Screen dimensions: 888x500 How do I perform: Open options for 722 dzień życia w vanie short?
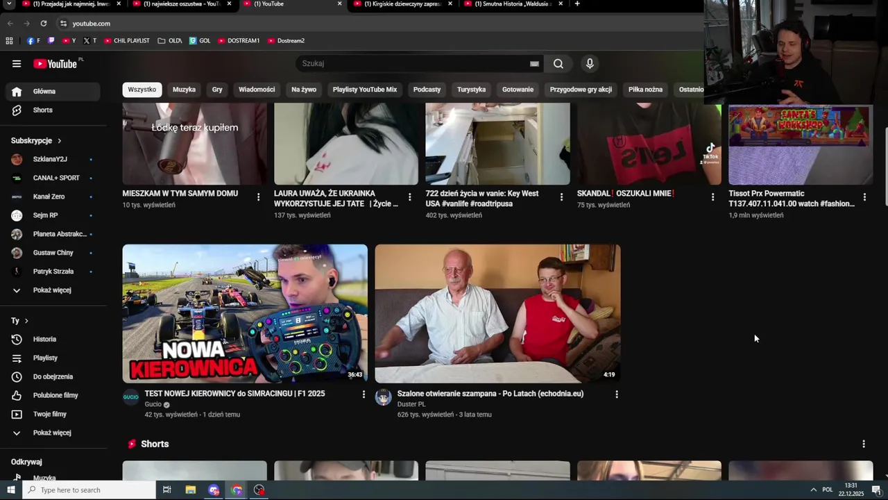point(561,197)
